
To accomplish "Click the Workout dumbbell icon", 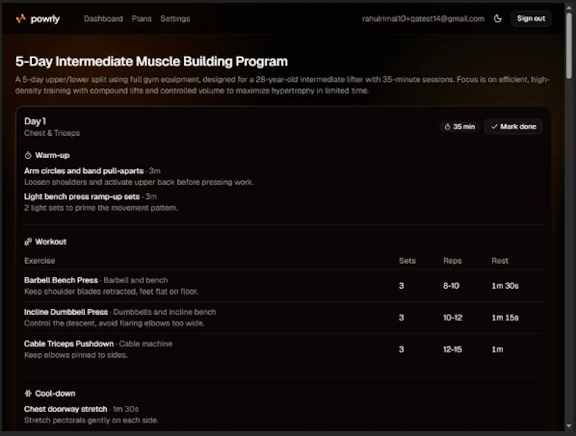I will point(28,242).
